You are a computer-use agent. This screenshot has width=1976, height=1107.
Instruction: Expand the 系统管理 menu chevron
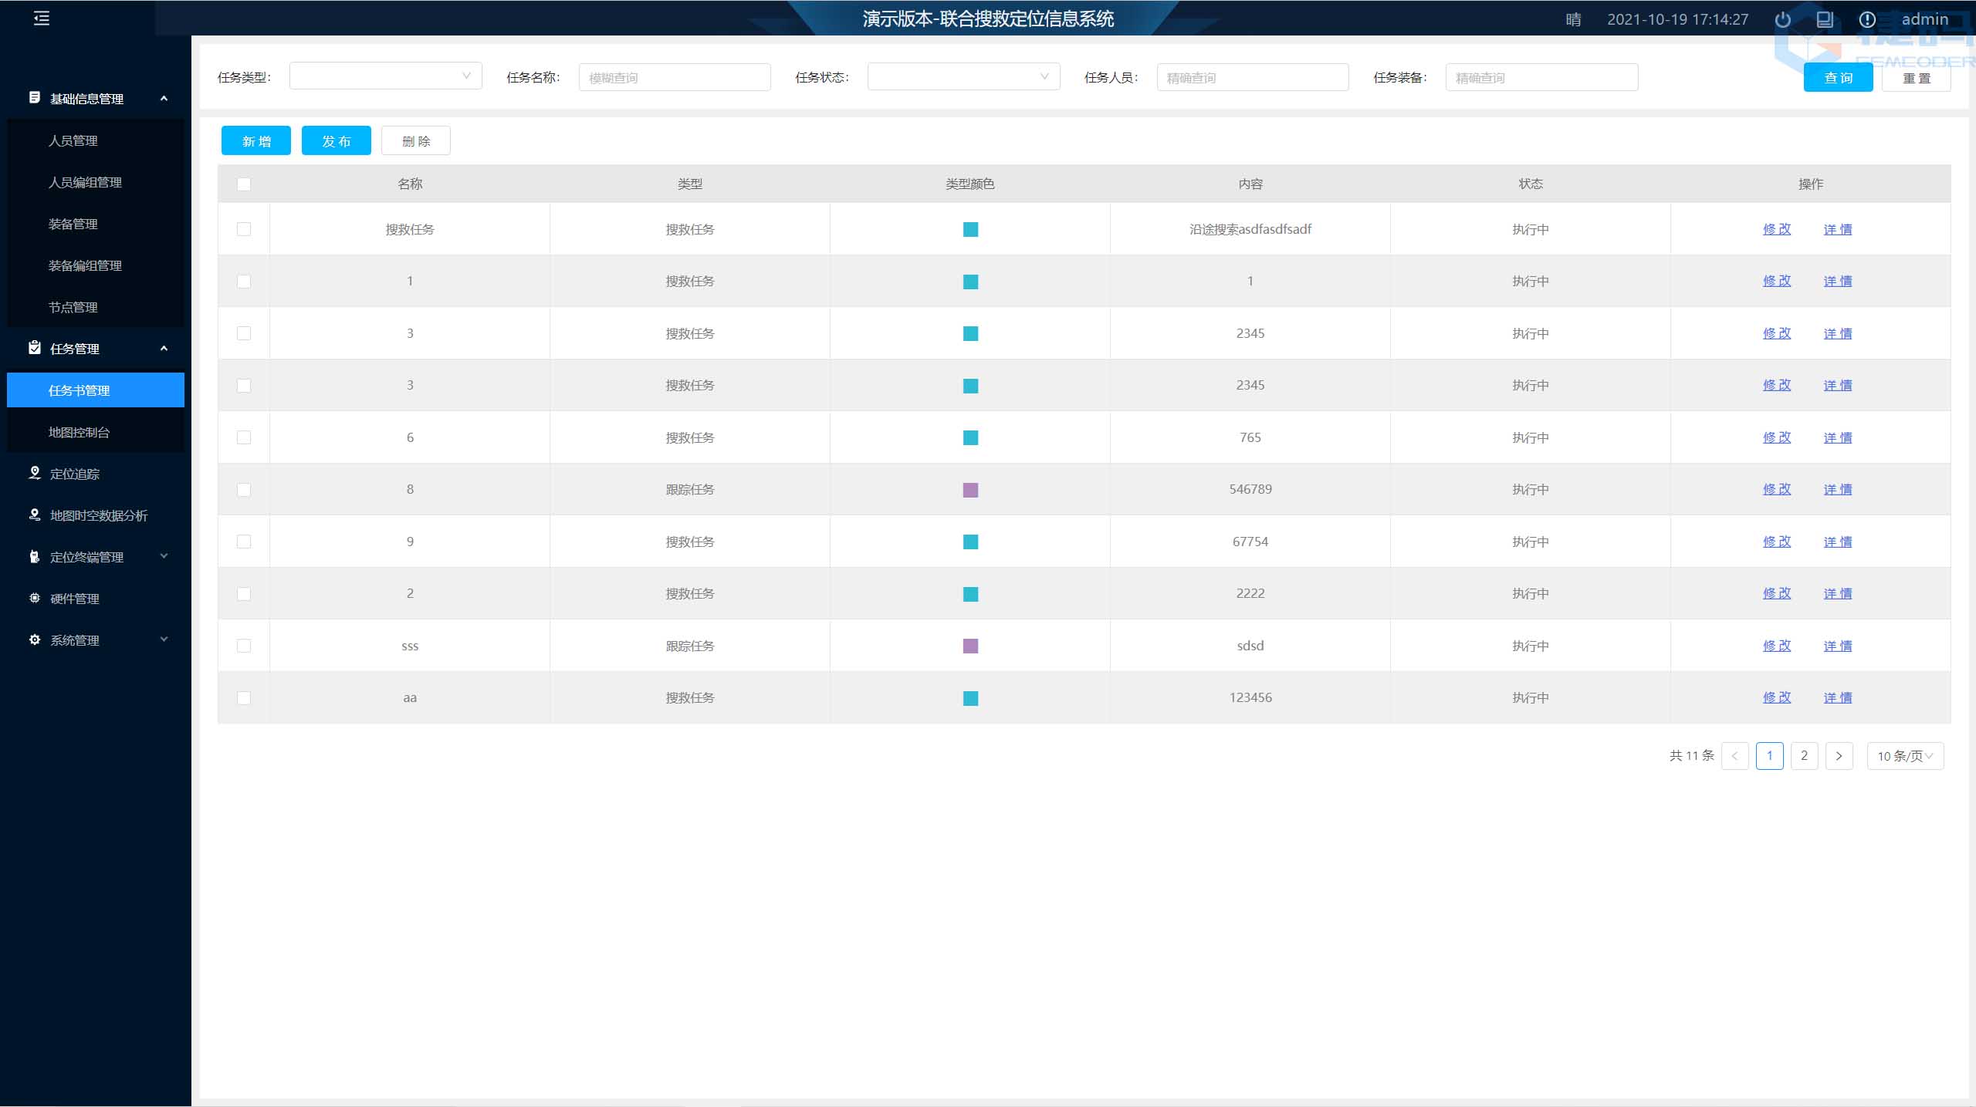click(x=164, y=640)
